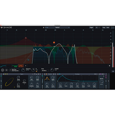
Task: Open the analyzer settings gear icon
Action: [110, 66]
